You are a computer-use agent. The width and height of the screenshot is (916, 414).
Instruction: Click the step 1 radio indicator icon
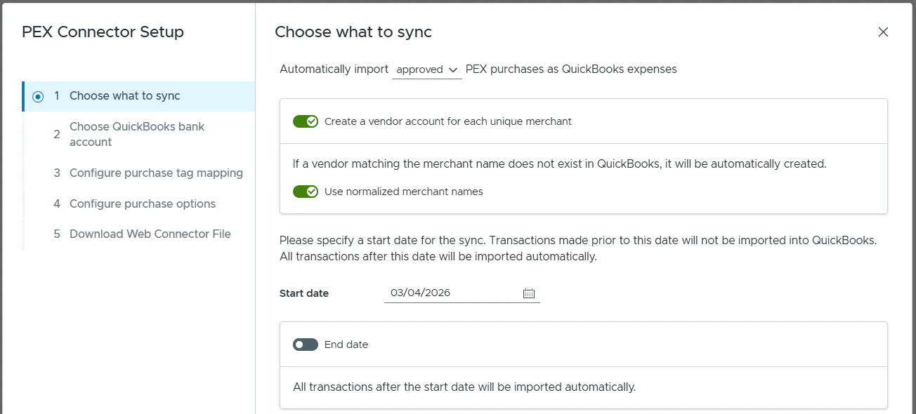point(38,97)
